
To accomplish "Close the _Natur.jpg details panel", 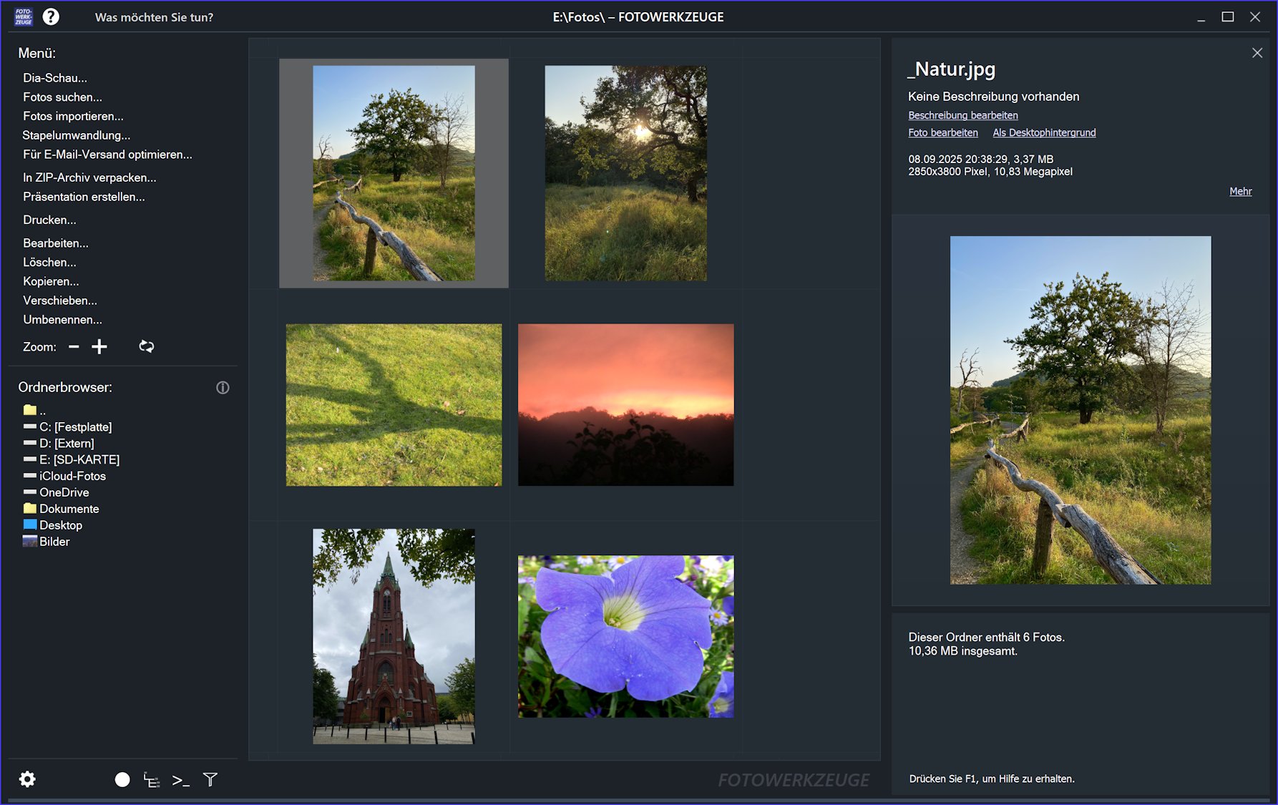I will [x=1257, y=52].
